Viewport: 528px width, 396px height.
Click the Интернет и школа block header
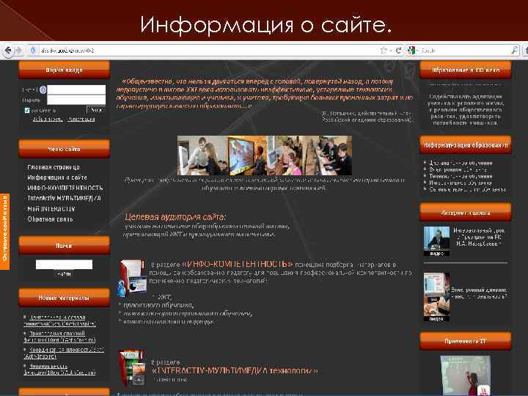pos(466,213)
